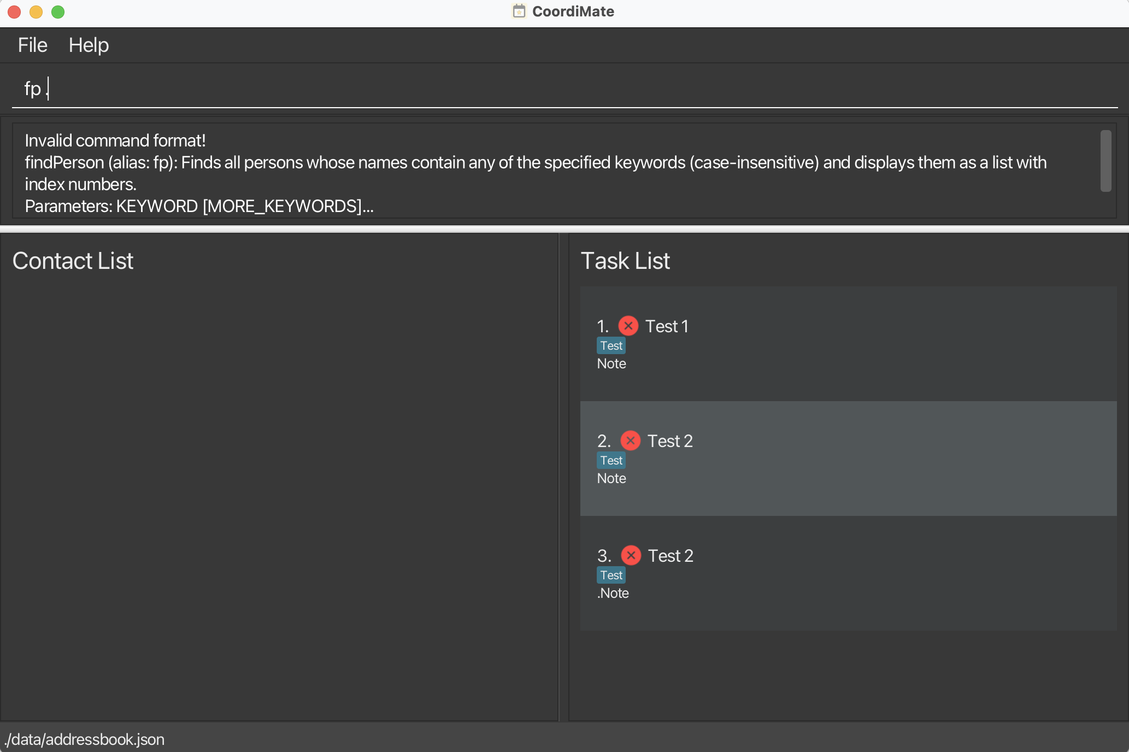The height and width of the screenshot is (752, 1129).
Task: Select the Test 1 task card
Action: click(848, 344)
